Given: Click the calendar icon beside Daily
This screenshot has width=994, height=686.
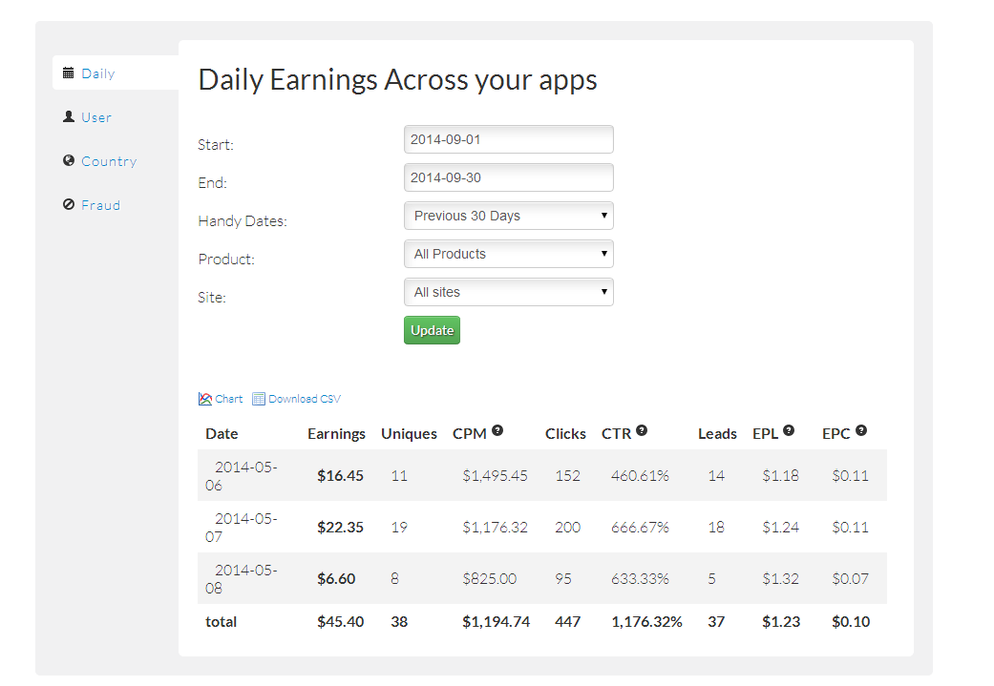Looking at the screenshot, I should click(69, 73).
